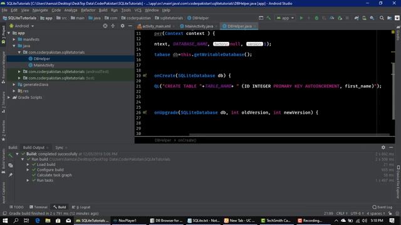This screenshot has width=401, height=225.
Task: Expand the generatedJava folder
Action: point(14,84)
